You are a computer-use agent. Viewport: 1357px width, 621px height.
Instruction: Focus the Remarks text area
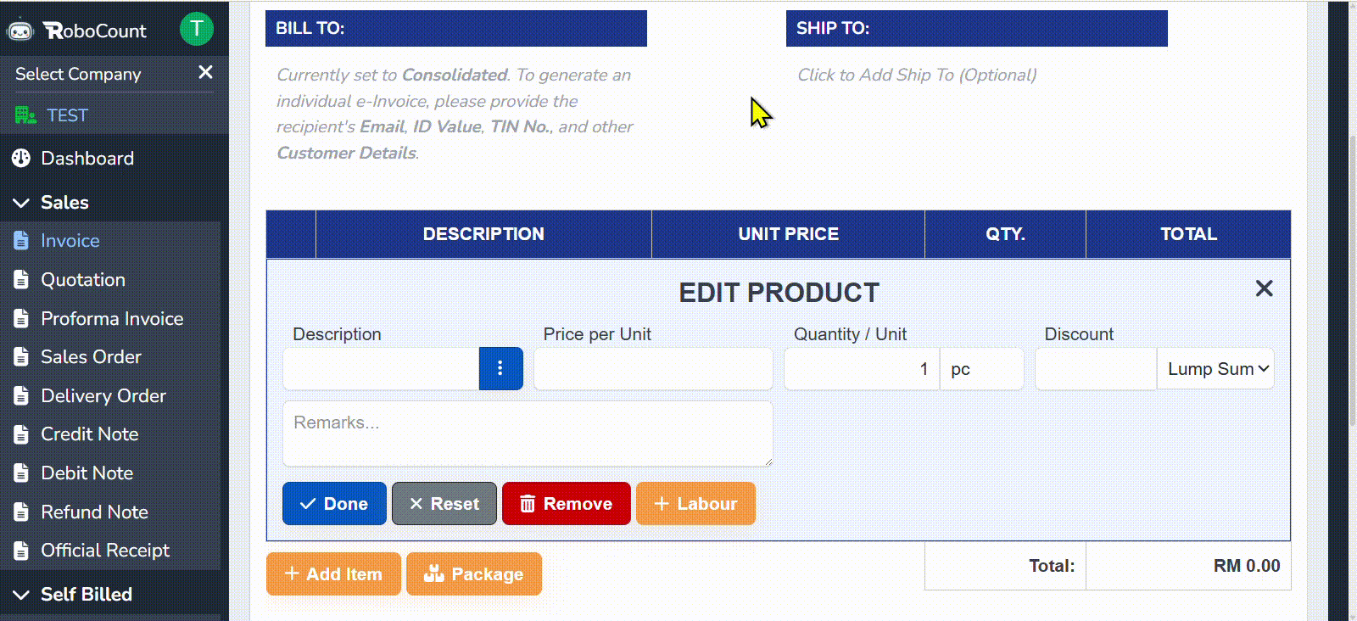[x=527, y=434]
